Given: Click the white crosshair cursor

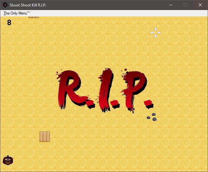Looking at the screenshot, I should point(156,33).
